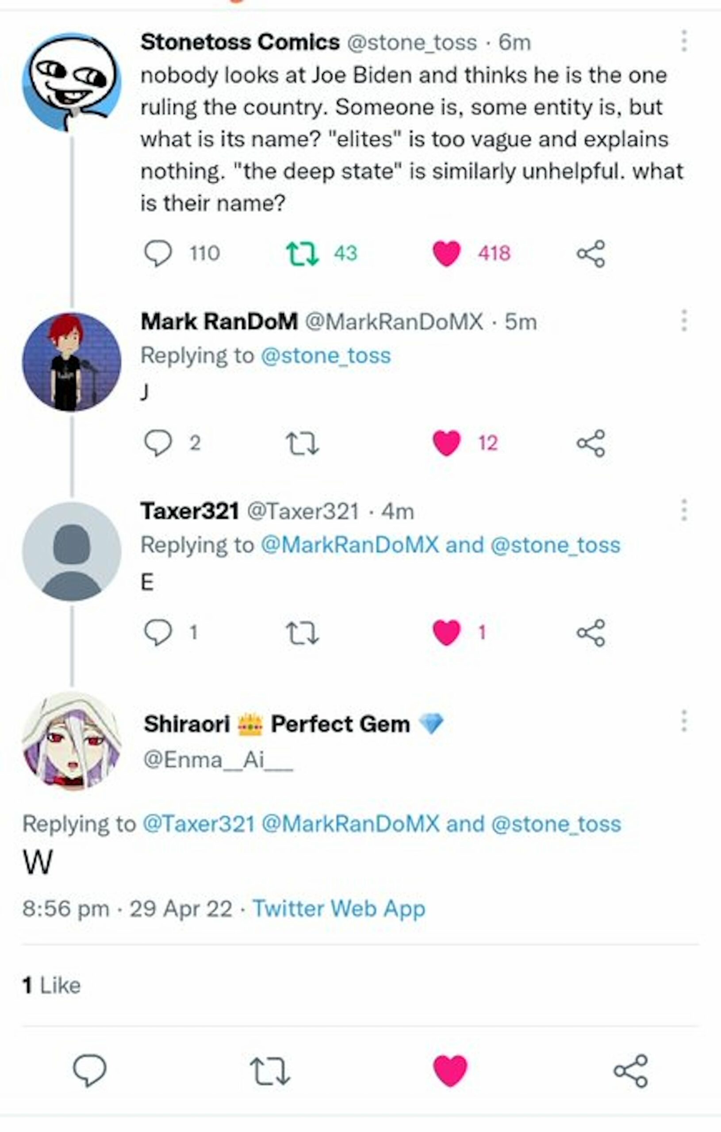Open more options on Taxer321's reply

coord(684,510)
